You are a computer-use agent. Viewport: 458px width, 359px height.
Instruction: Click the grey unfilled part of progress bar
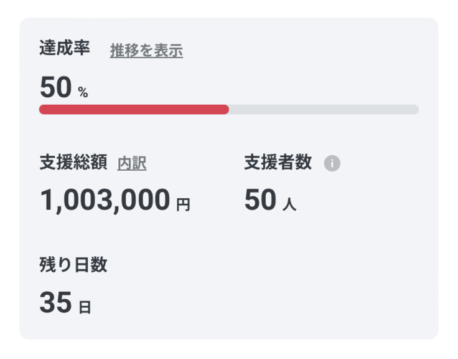click(324, 110)
